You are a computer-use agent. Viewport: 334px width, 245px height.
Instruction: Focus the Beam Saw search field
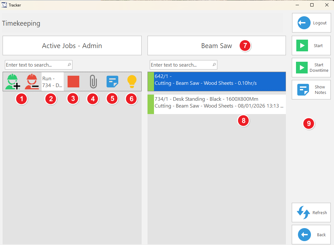pos(183,65)
